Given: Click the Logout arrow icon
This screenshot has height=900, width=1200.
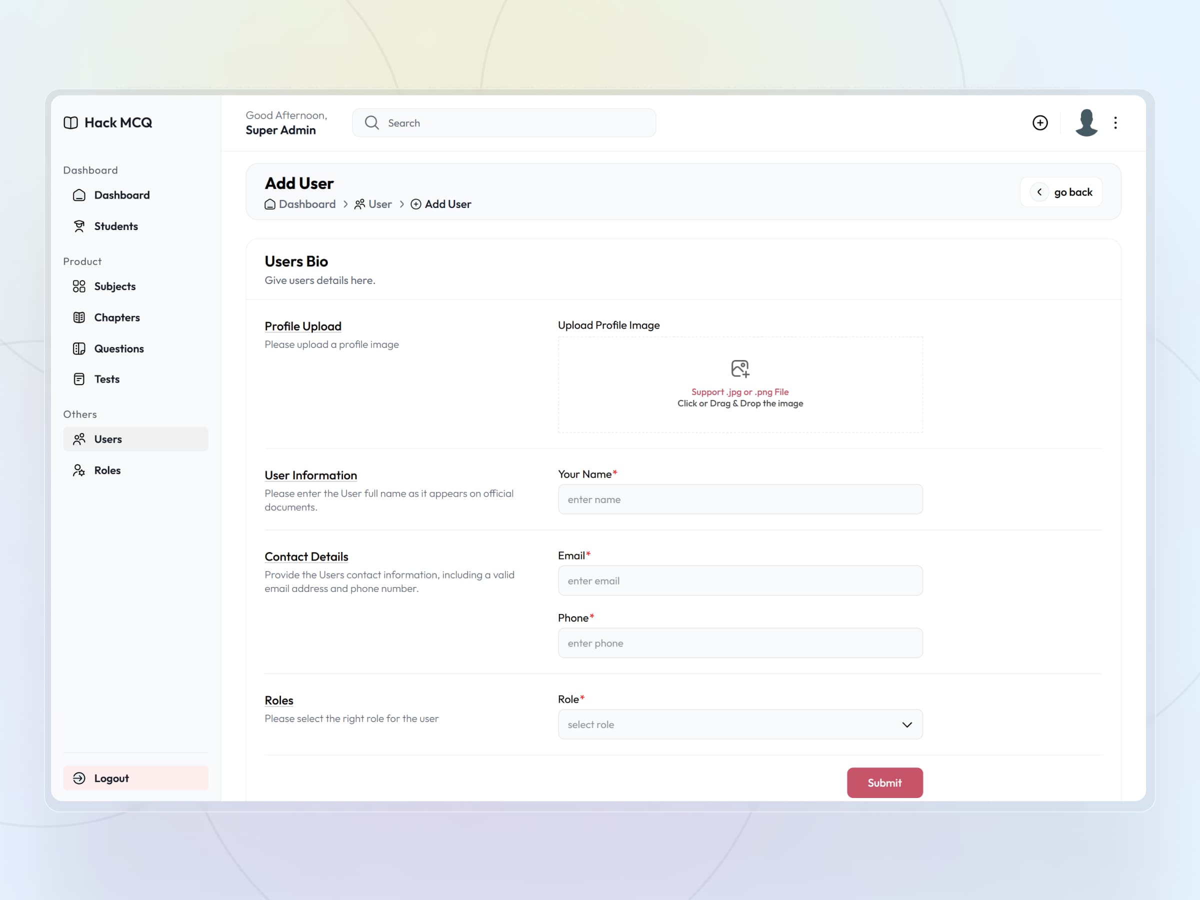Looking at the screenshot, I should pos(79,778).
